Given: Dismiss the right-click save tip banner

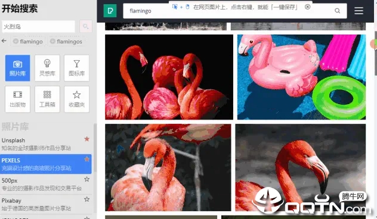Looking at the screenshot, I should pyautogui.click(x=307, y=7).
